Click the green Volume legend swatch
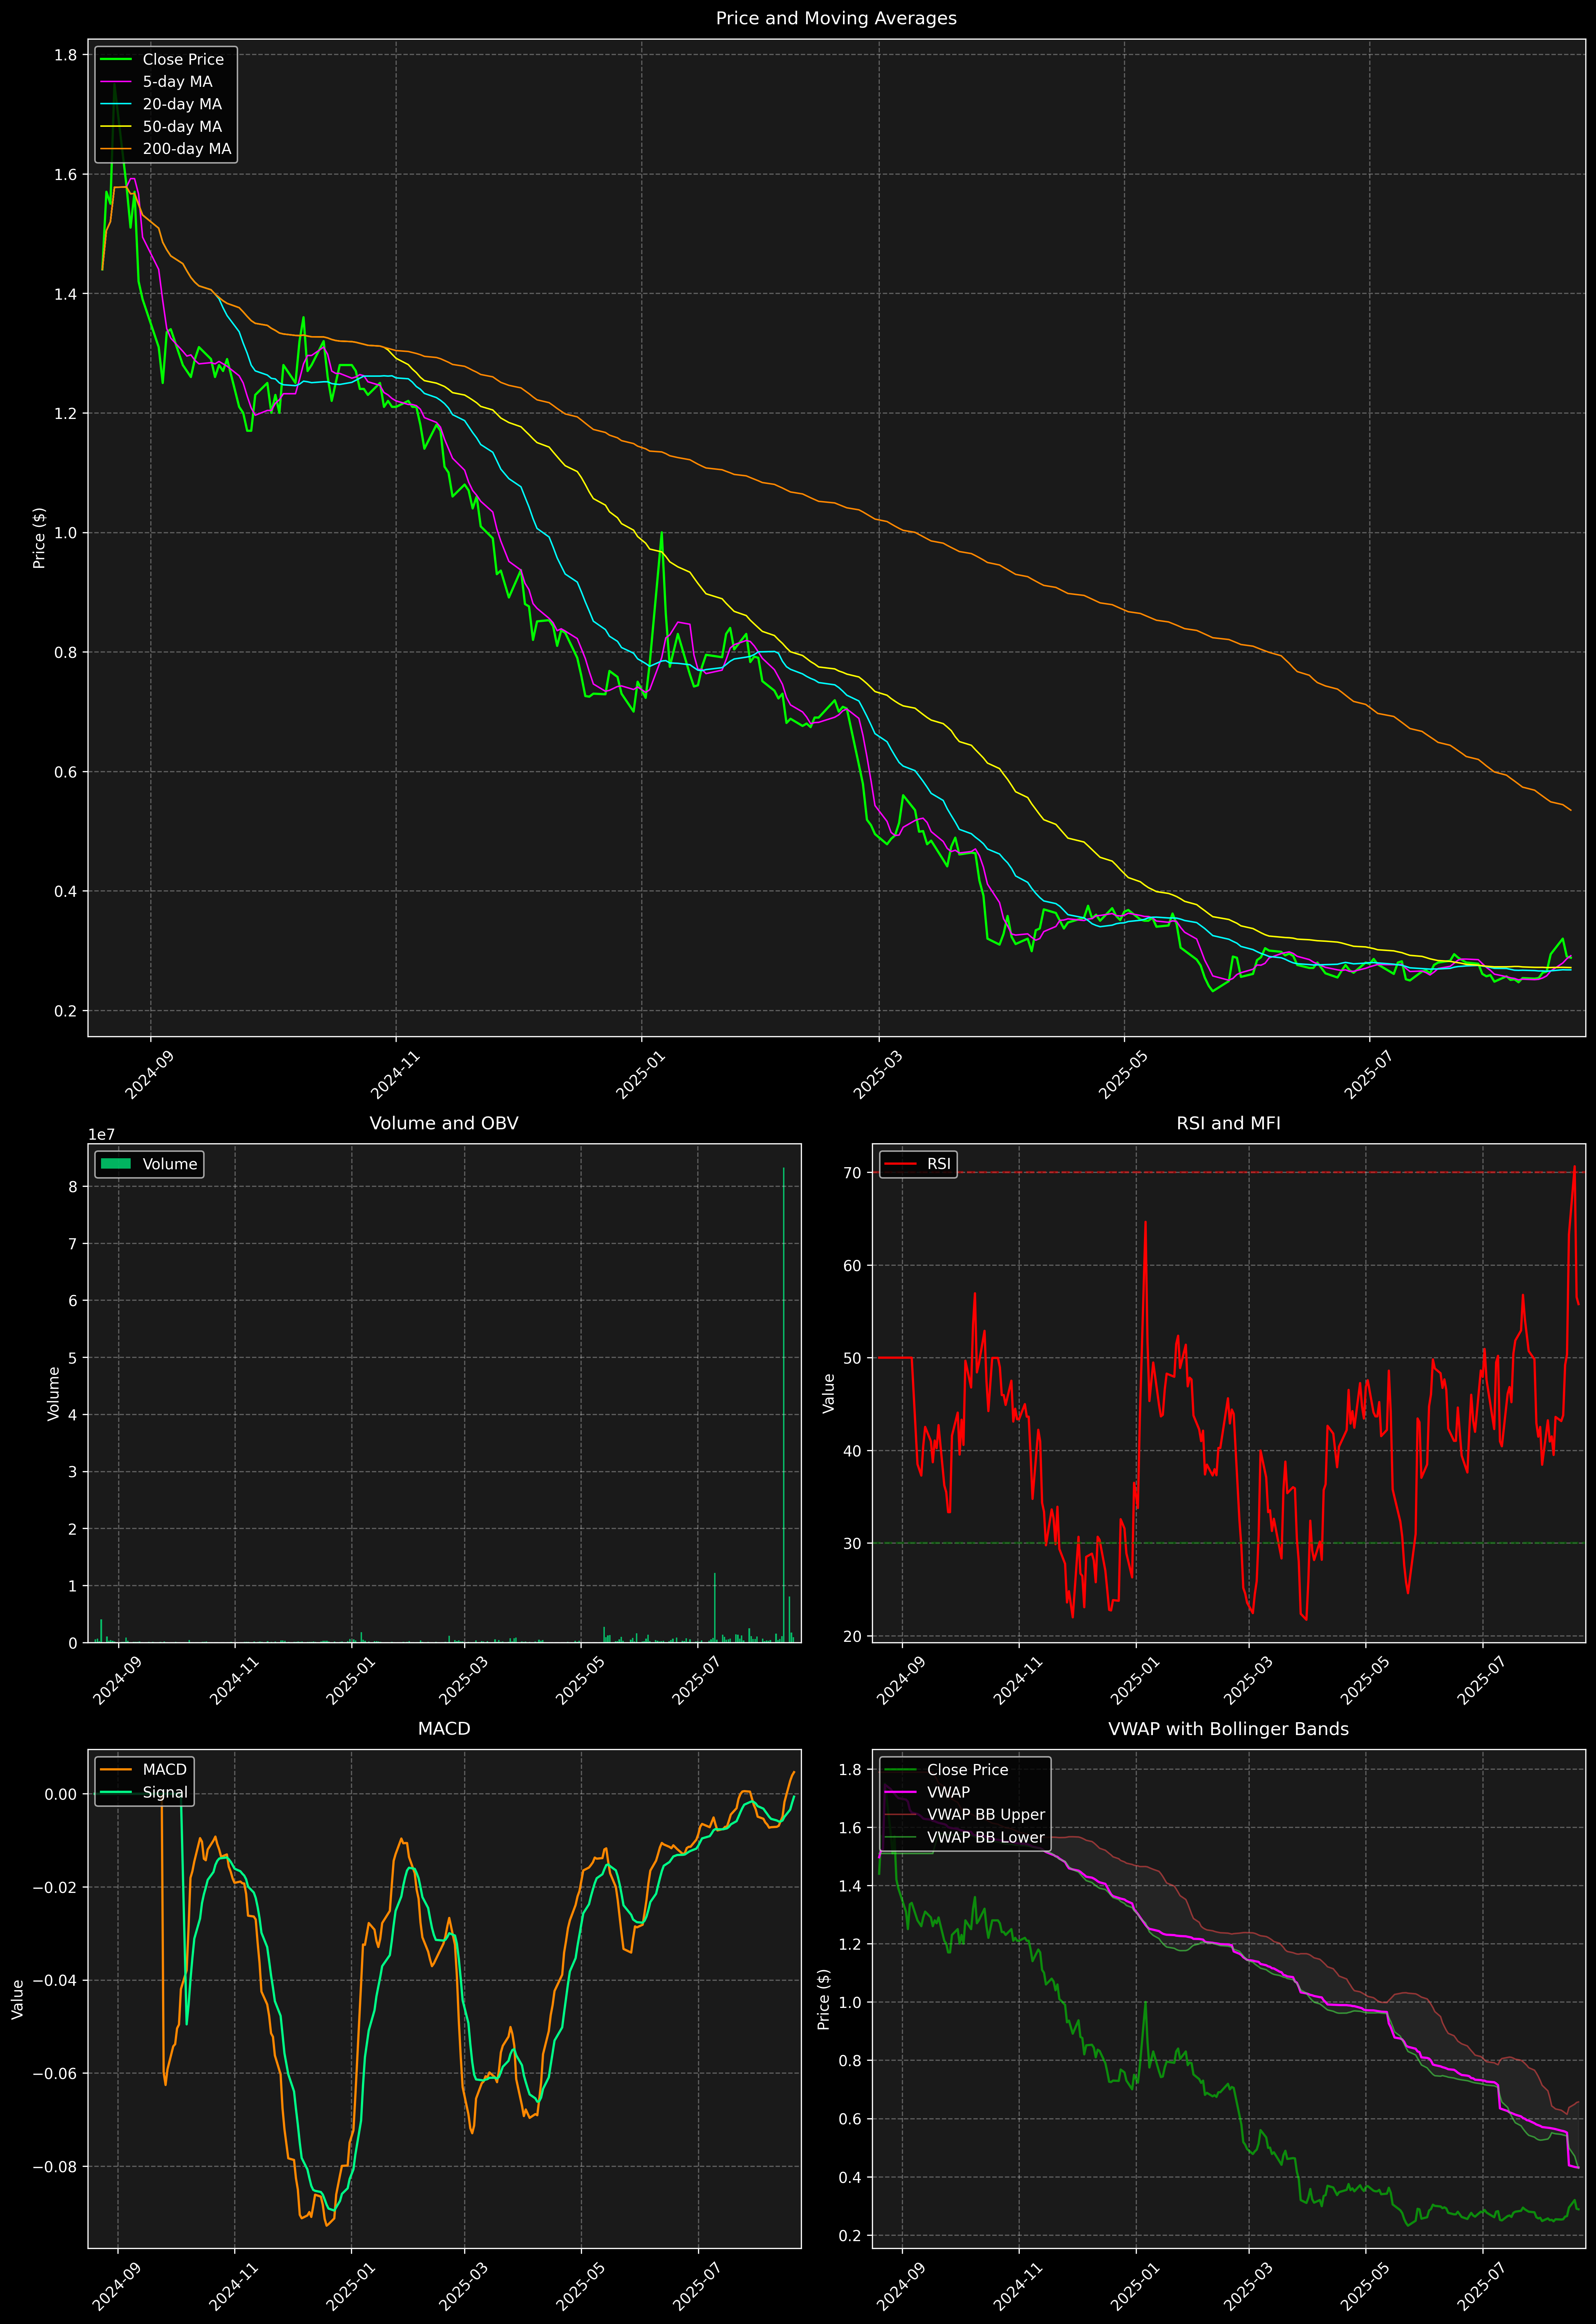The width and height of the screenshot is (1596, 2324). tap(116, 1164)
